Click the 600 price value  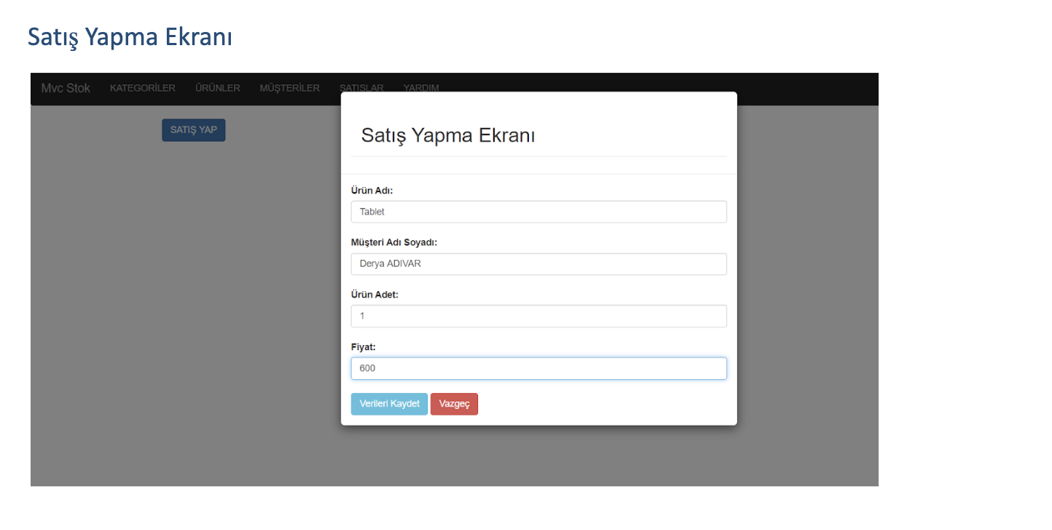pyautogui.click(x=366, y=368)
